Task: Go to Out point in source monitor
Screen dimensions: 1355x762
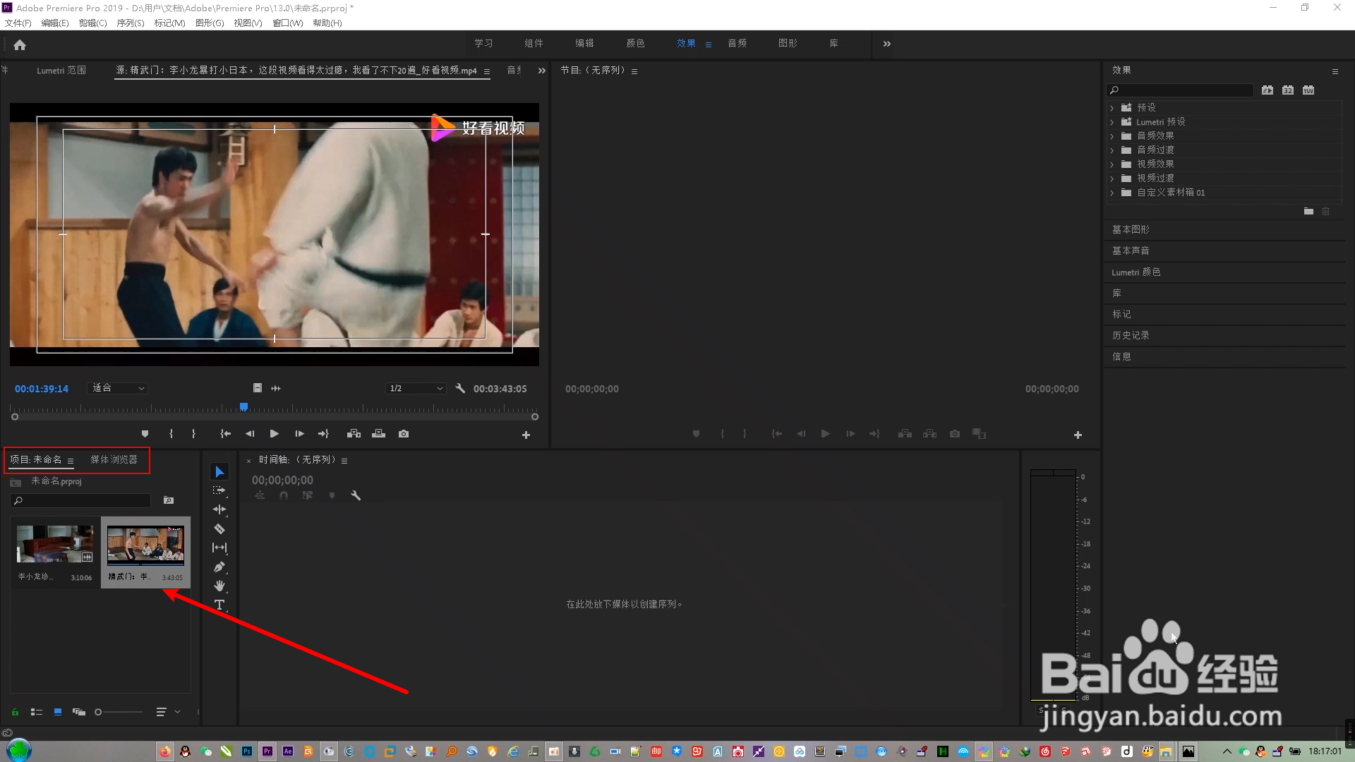Action: pyautogui.click(x=323, y=434)
